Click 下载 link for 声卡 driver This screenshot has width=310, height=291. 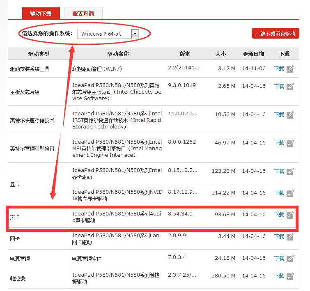279,215
